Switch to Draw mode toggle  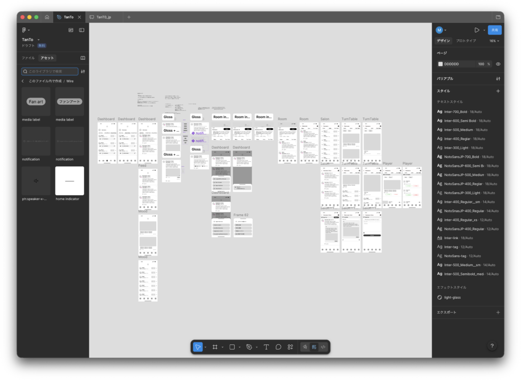coord(305,347)
